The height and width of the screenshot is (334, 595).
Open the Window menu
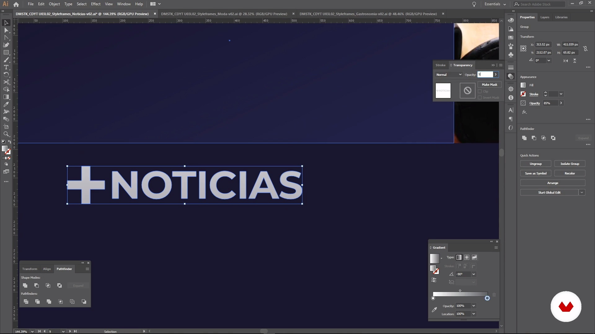click(124, 4)
